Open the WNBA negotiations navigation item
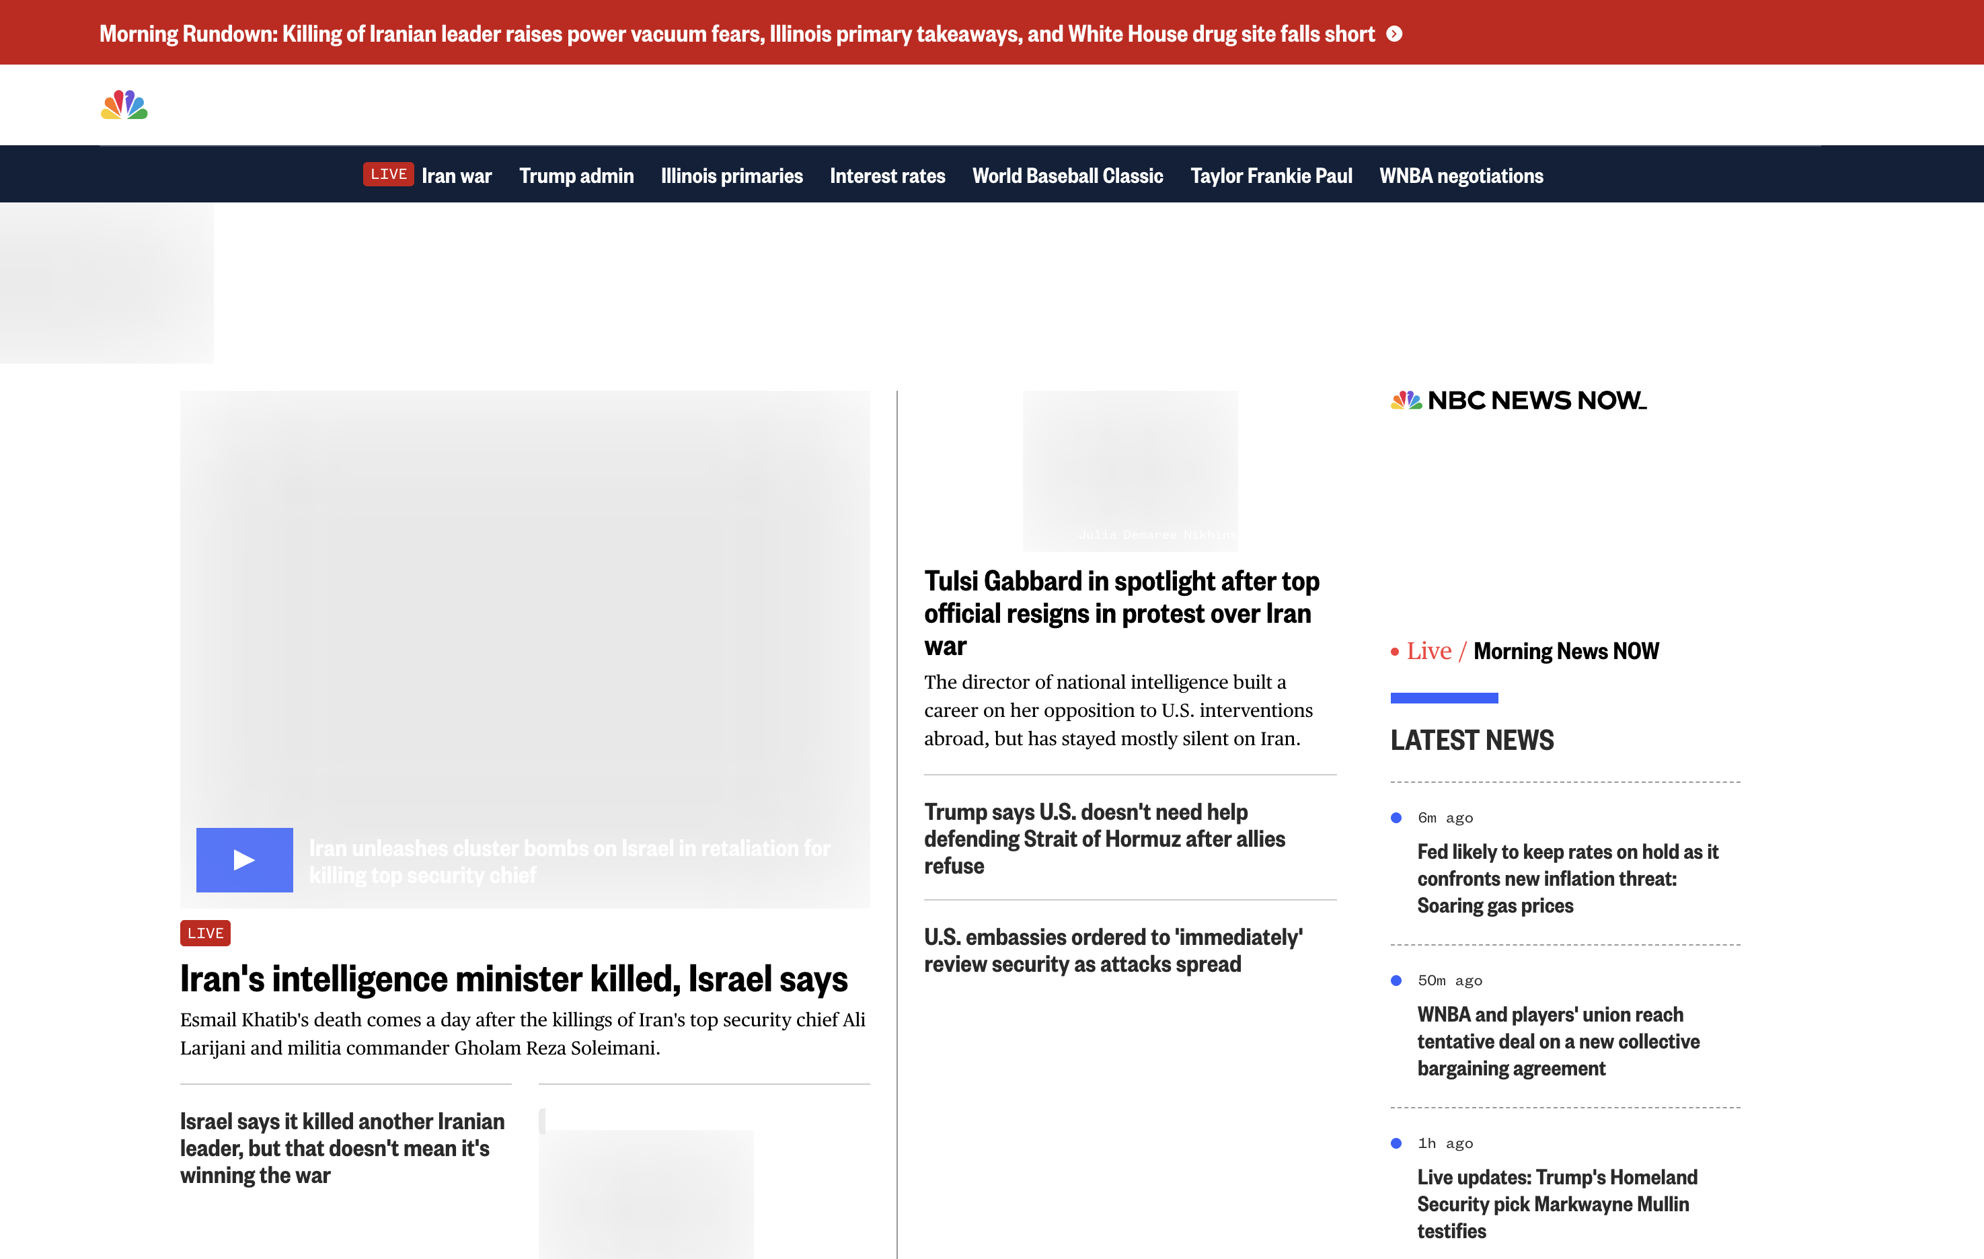Screen dimensions: 1984x1259 coord(1460,176)
